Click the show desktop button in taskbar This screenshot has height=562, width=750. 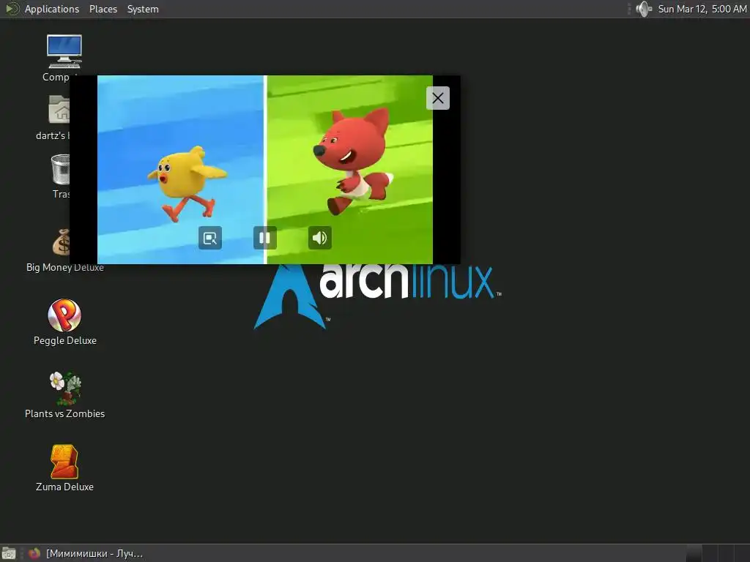(x=9, y=553)
